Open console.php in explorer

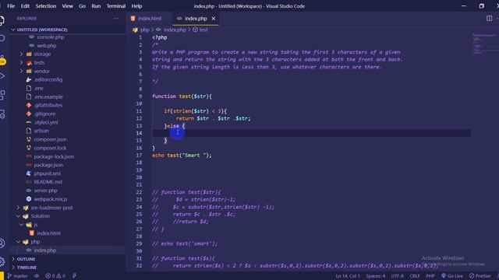(x=51, y=37)
